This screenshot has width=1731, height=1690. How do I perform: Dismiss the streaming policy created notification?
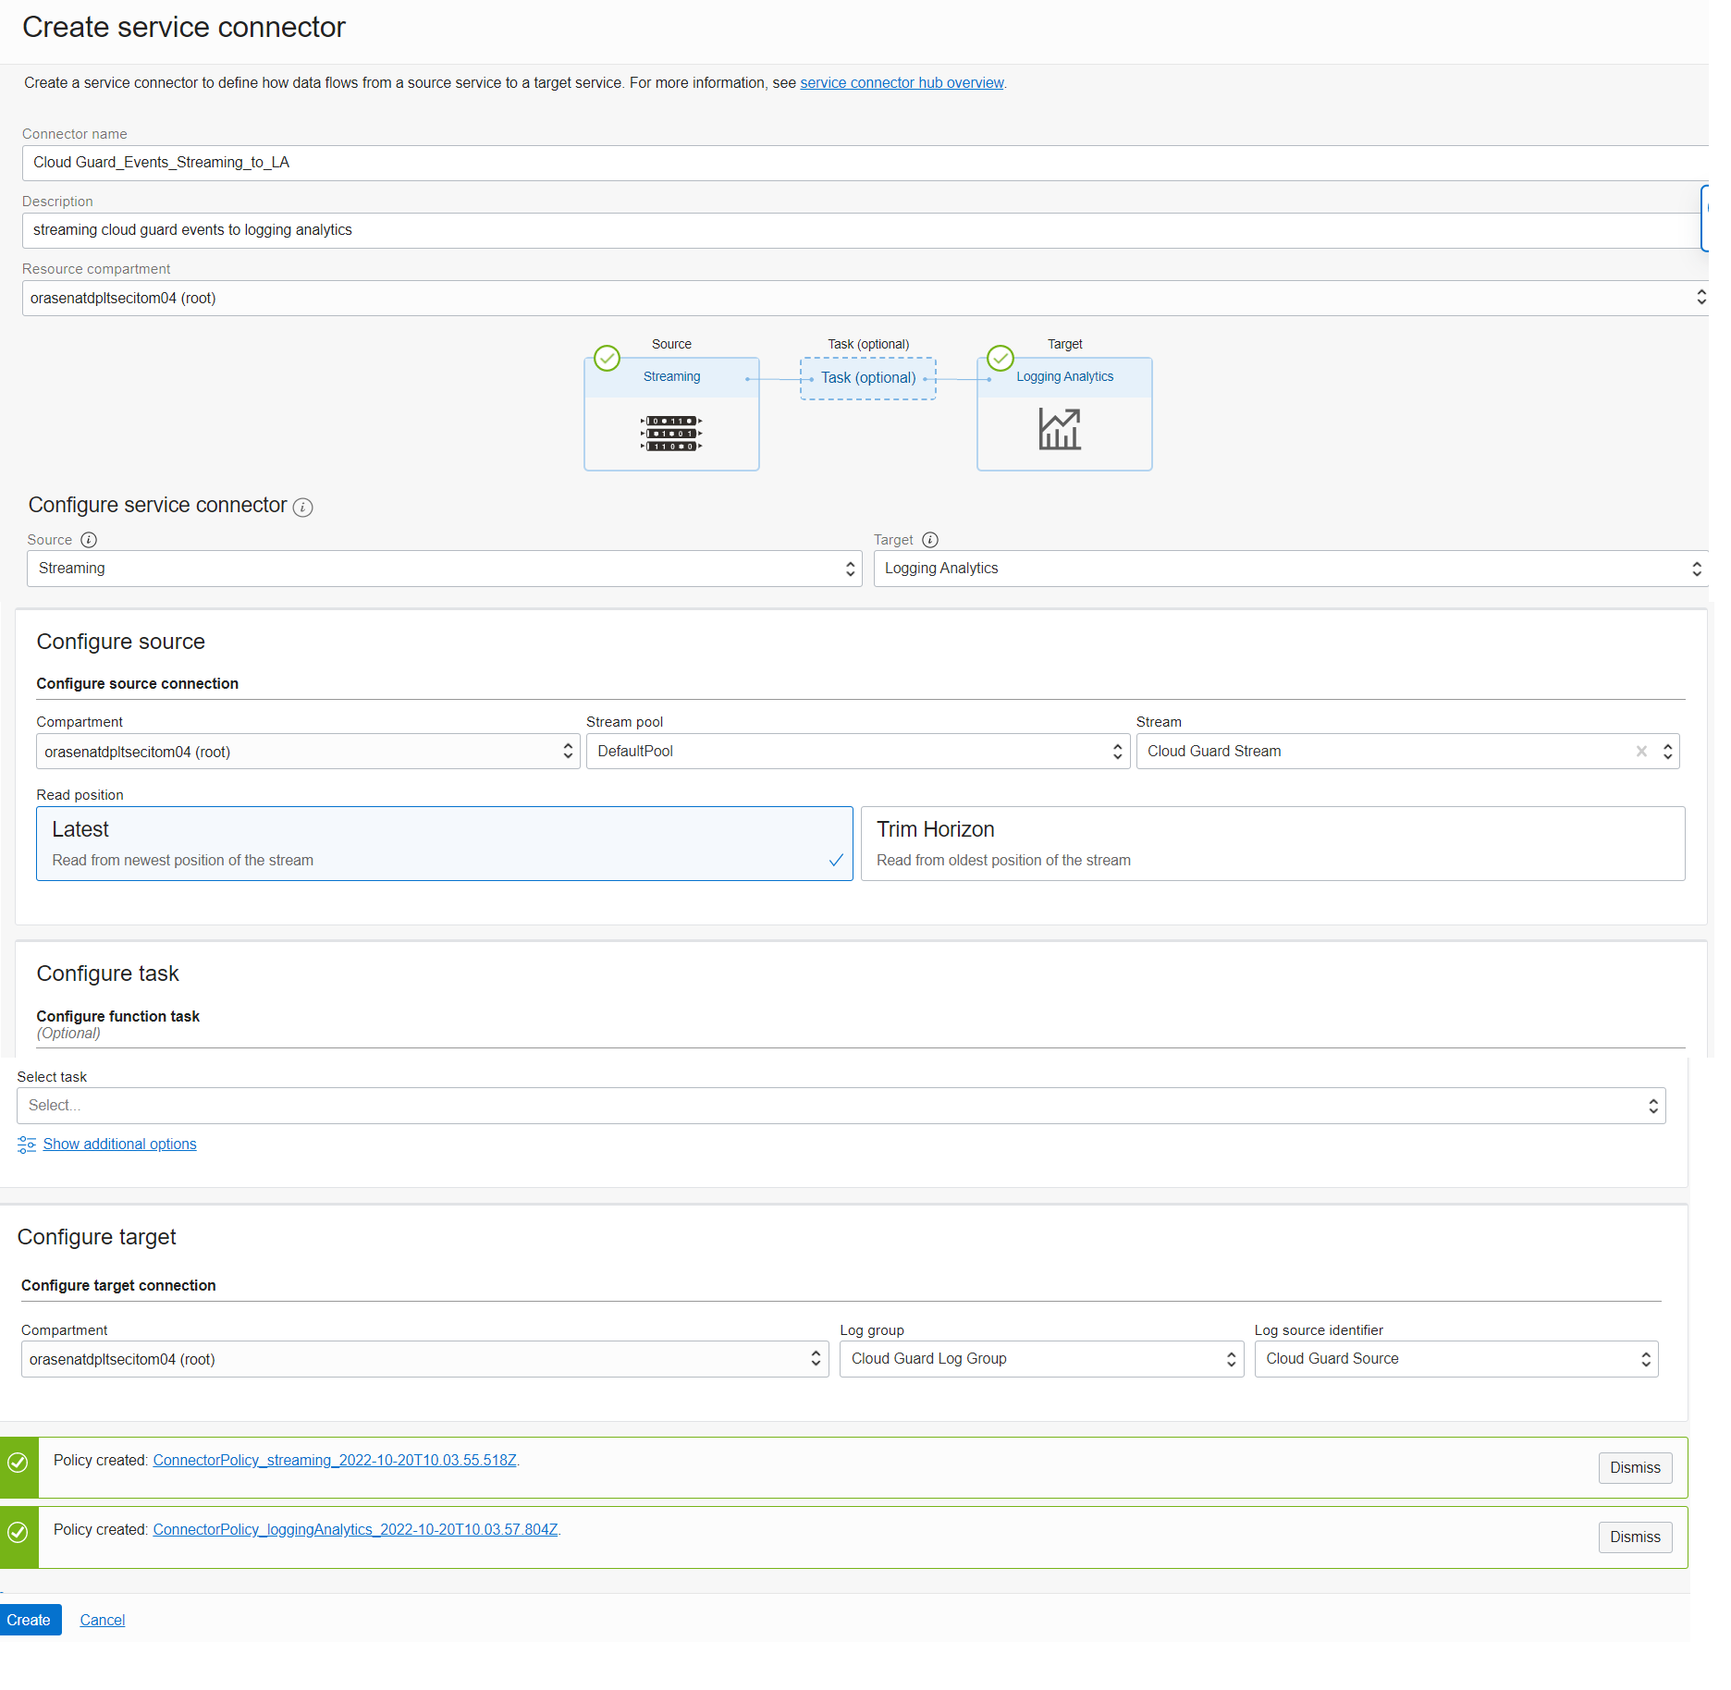pyautogui.click(x=1634, y=1467)
